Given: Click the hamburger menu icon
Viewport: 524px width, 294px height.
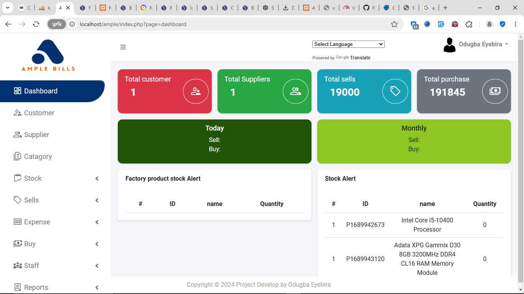Looking at the screenshot, I should (123, 47).
